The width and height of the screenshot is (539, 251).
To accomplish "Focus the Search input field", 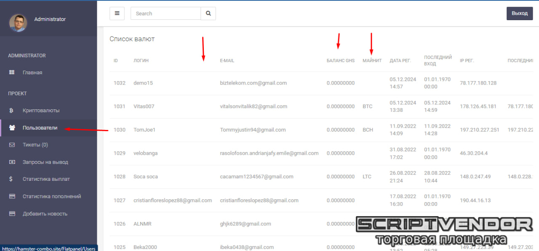I will tap(165, 13).
